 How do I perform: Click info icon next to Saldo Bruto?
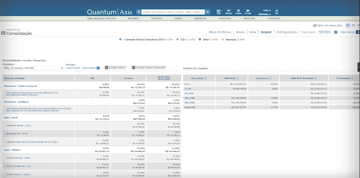pyautogui.click(x=238, y=78)
